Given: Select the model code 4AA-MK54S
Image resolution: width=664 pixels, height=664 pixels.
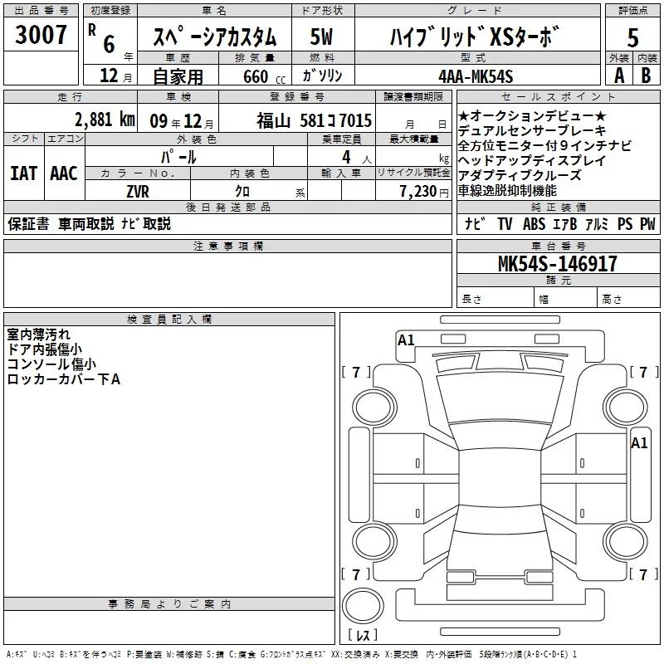Looking at the screenshot, I should click(476, 76).
